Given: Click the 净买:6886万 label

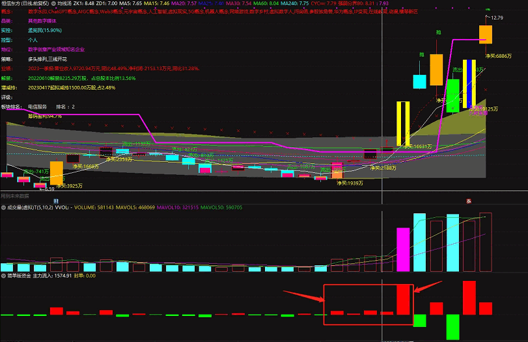Looking at the screenshot, I should pyautogui.click(x=498, y=56).
